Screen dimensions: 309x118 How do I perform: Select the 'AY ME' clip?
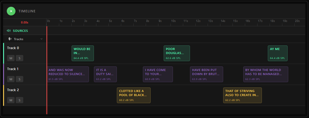(278, 53)
